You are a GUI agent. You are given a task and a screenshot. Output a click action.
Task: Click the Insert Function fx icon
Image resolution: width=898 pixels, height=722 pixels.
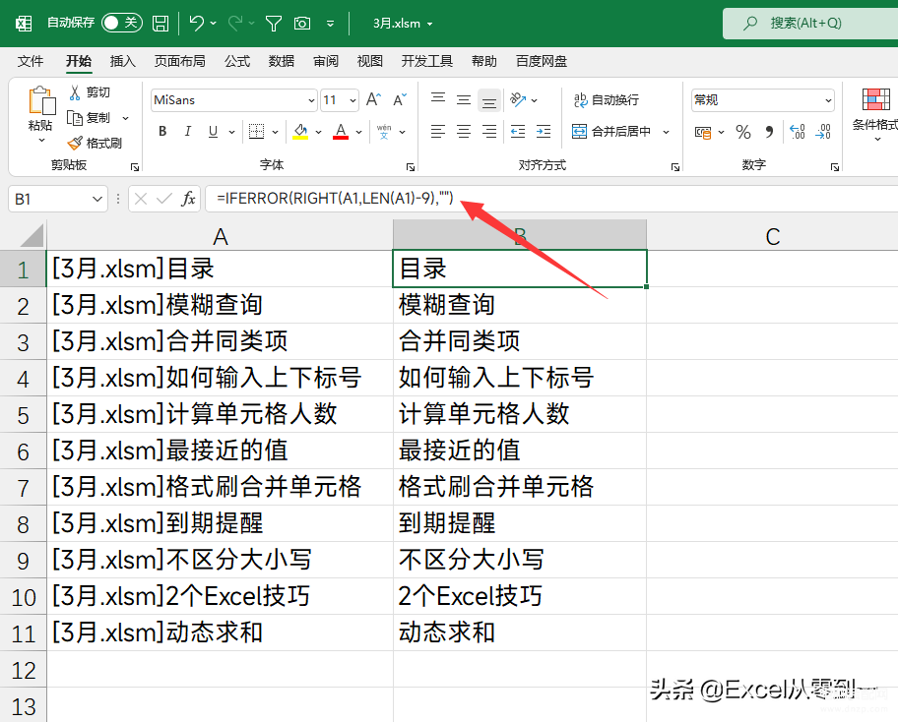188,199
